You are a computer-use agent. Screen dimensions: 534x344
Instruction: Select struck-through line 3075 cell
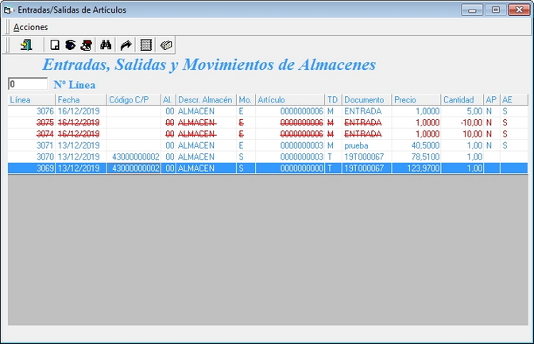(x=31, y=122)
